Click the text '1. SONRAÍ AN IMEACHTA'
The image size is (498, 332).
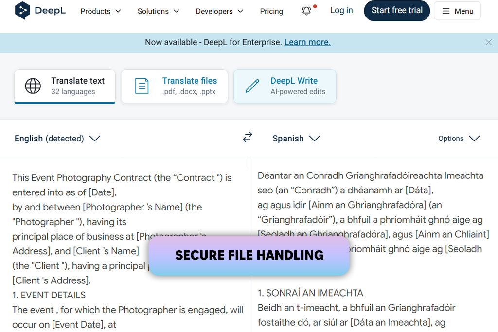coord(310,293)
